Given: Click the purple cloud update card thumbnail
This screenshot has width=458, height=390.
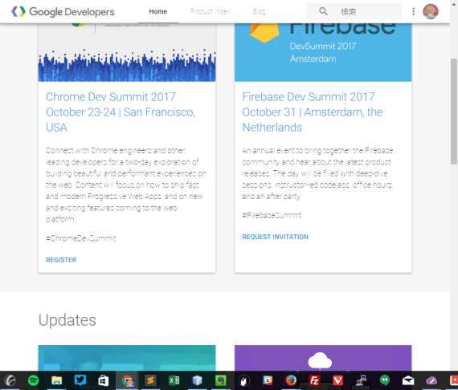Looking at the screenshot, I should (x=323, y=358).
